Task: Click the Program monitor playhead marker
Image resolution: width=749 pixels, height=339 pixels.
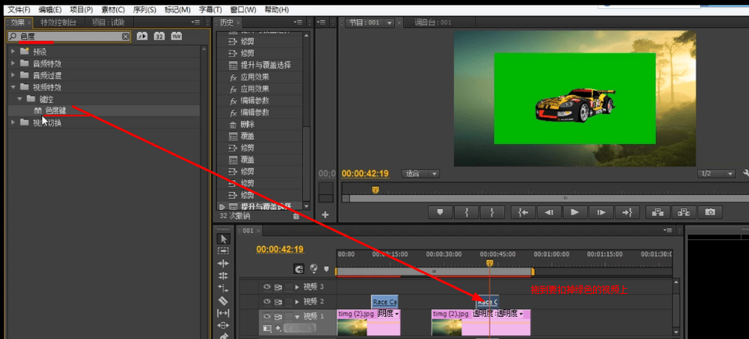Action: (x=375, y=189)
